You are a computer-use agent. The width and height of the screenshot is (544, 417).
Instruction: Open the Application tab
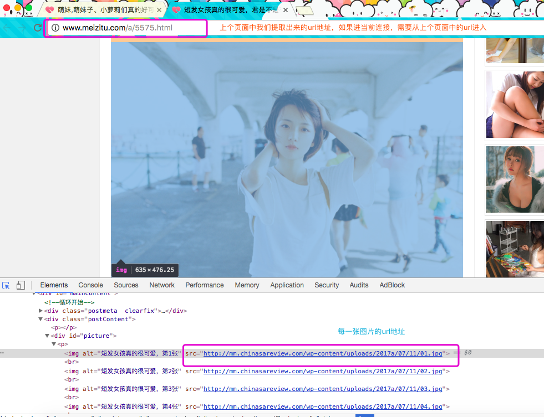(x=287, y=285)
